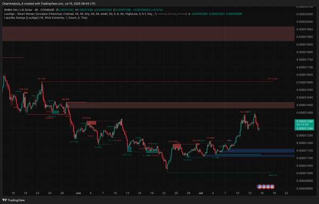
Task: Click the green current price label 0.00001296
Action: 304,125
